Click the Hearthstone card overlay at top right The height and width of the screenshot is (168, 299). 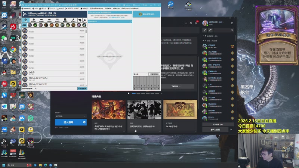coord(277,35)
